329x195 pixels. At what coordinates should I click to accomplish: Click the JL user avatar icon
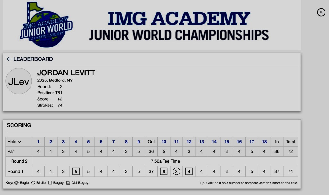tap(321, 13)
